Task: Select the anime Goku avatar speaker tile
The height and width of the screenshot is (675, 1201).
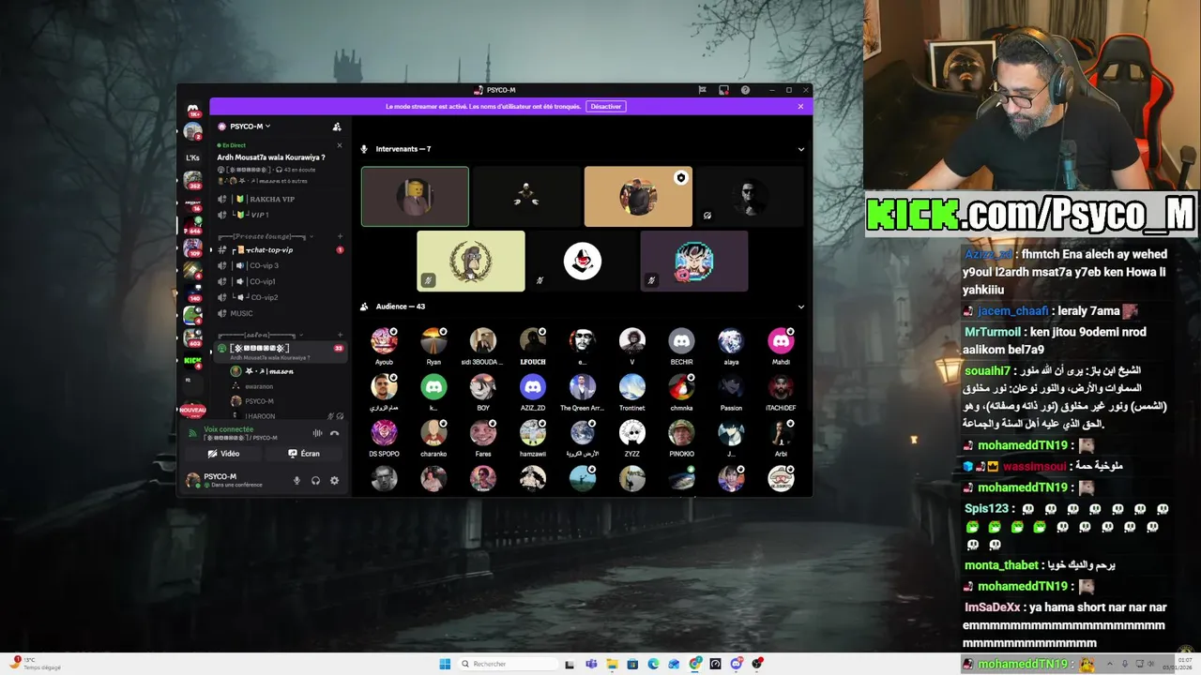Action: coord(694,261)
